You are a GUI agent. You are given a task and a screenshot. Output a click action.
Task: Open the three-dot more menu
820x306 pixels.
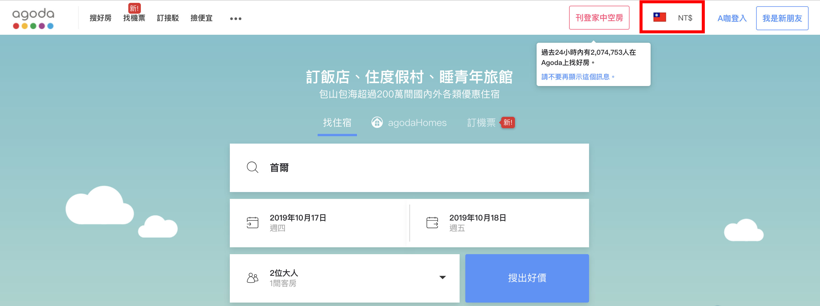point(236,19)
